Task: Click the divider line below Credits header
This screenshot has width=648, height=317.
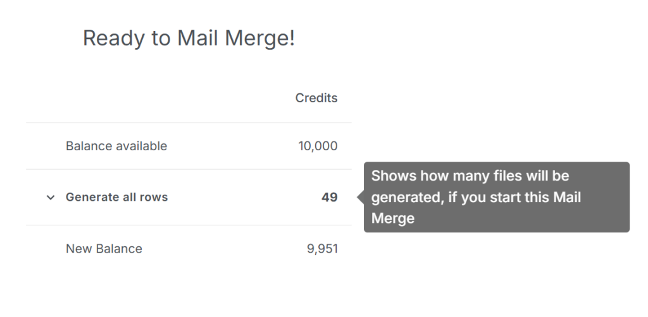Action: (189, 123)
